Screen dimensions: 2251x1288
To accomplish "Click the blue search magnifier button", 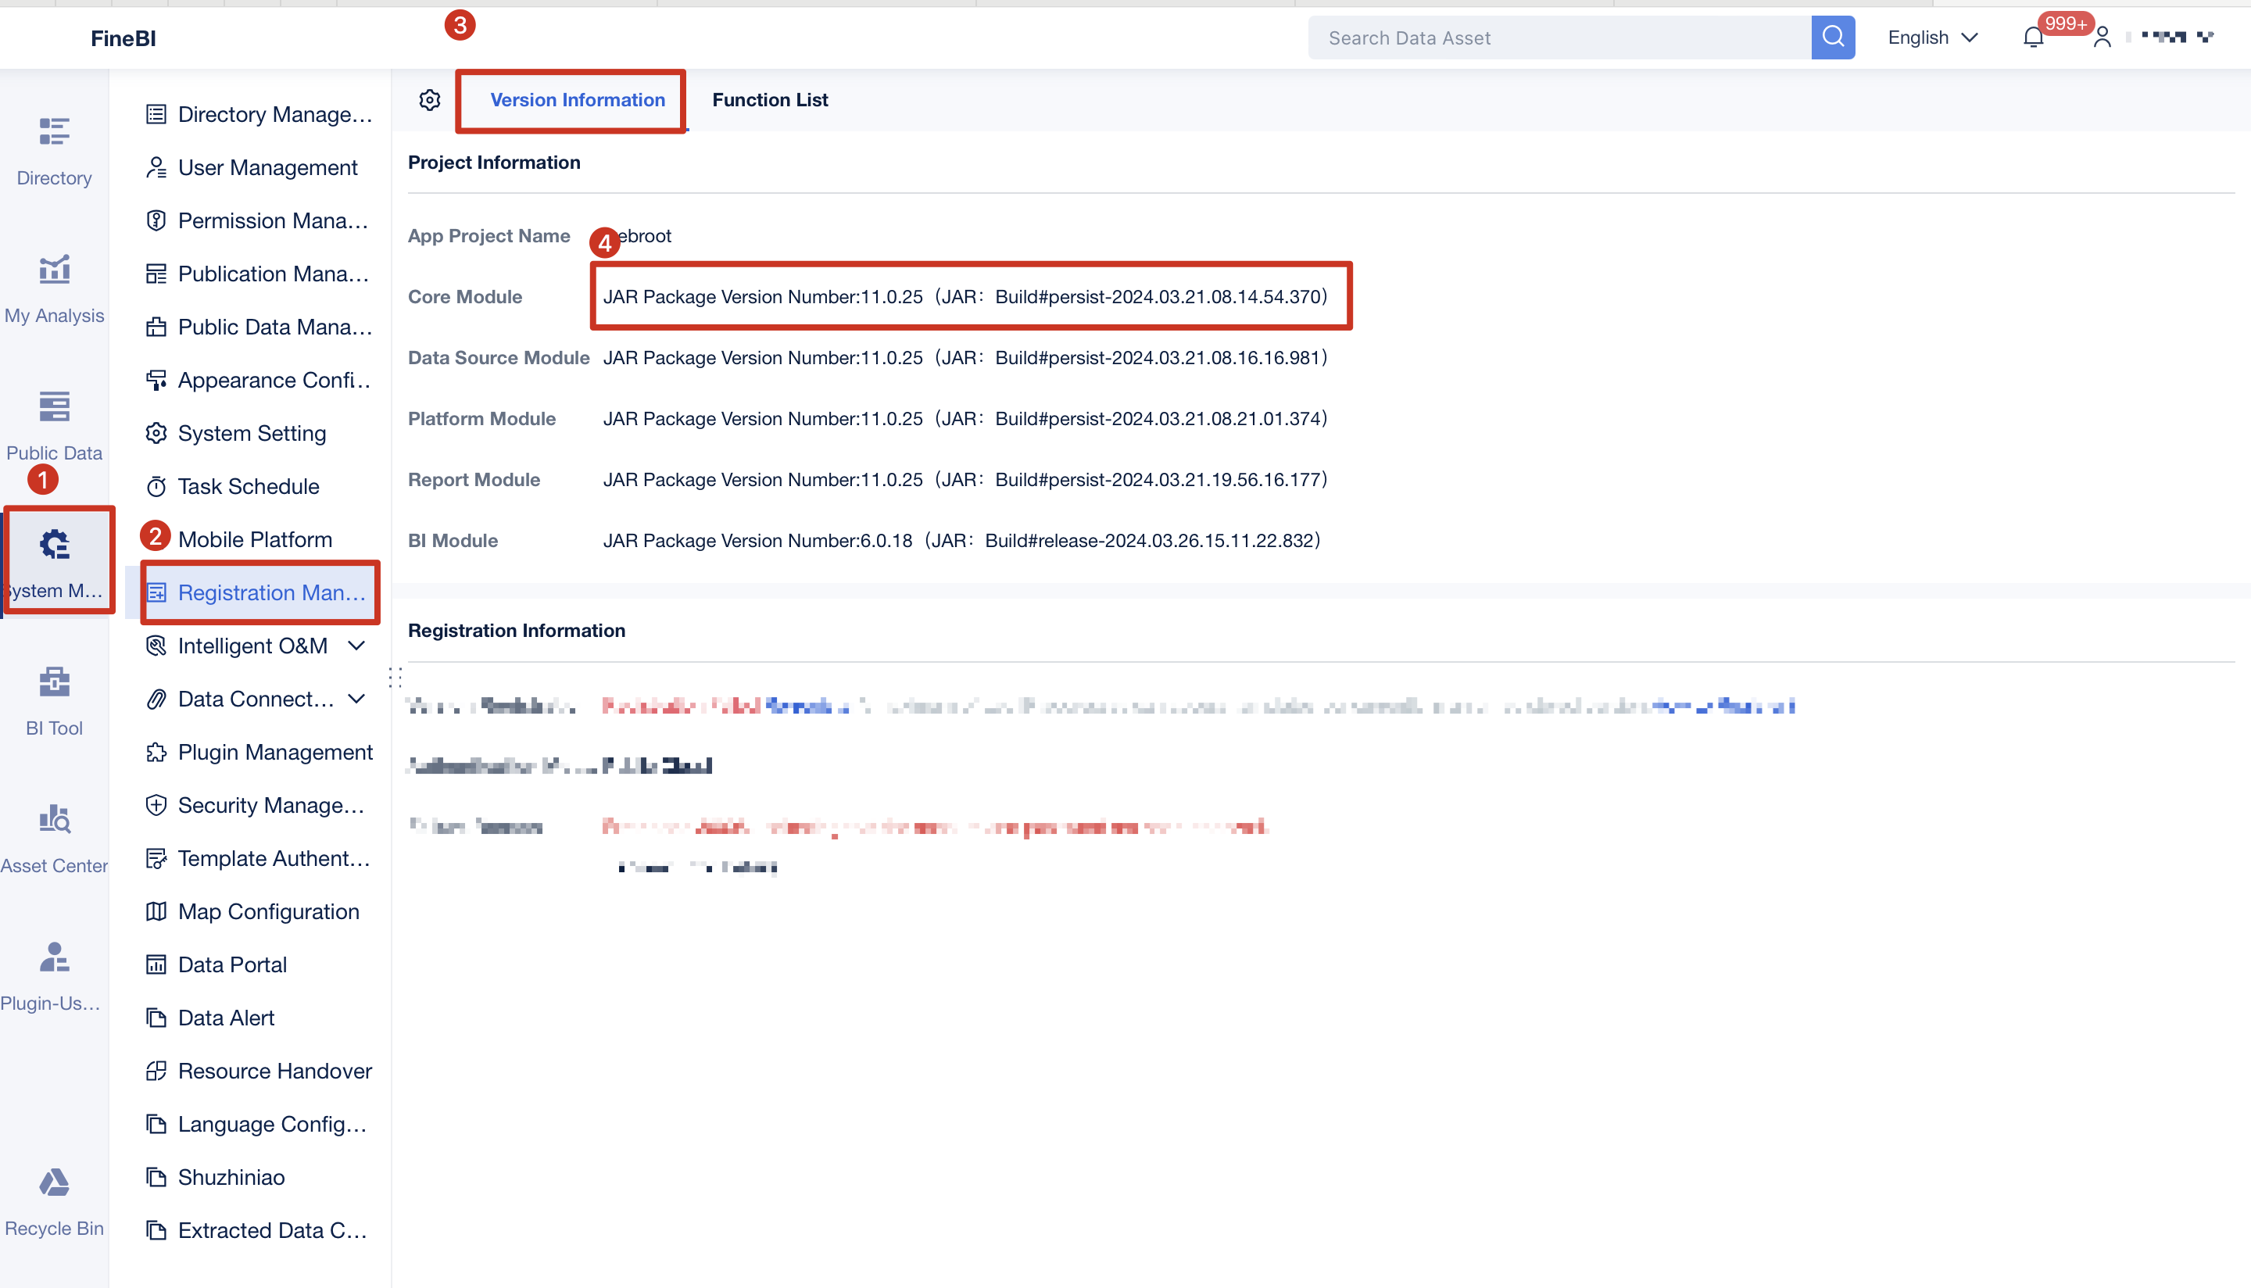I will coord(1833,38).
